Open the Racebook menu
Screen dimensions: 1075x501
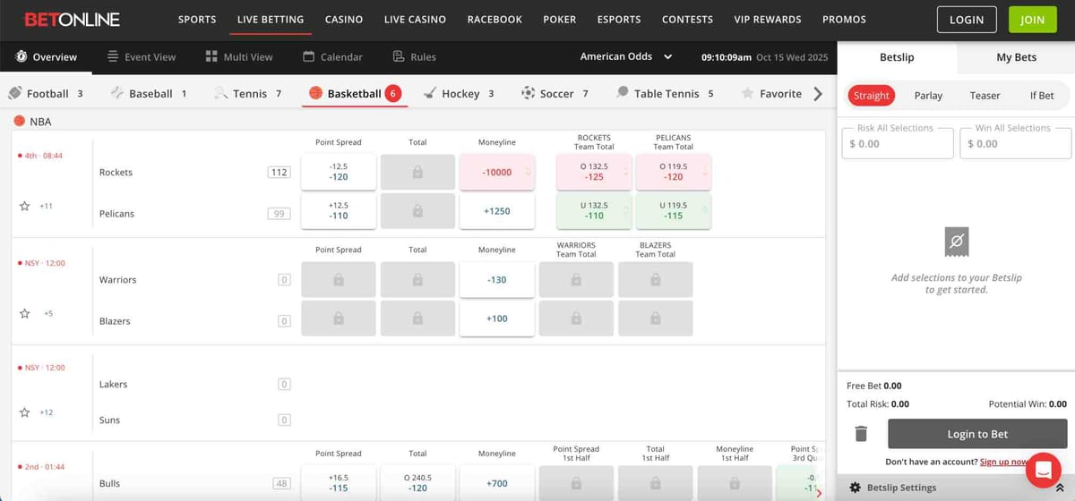pos(494,19)
